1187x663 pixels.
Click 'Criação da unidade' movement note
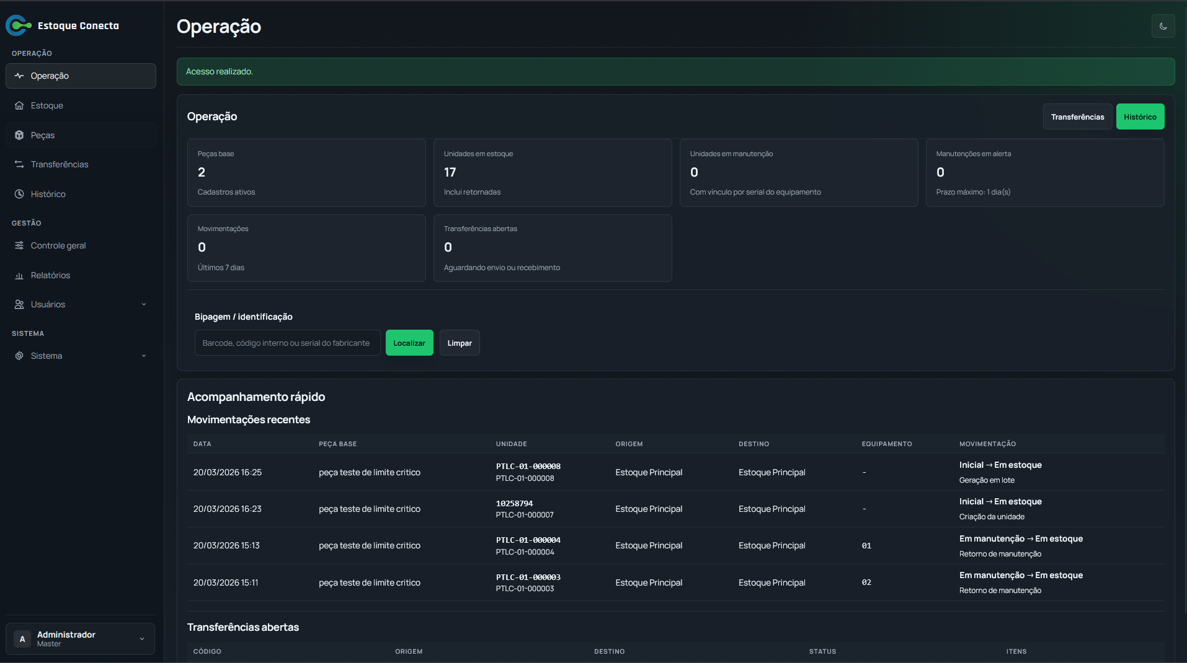point(992,517)
